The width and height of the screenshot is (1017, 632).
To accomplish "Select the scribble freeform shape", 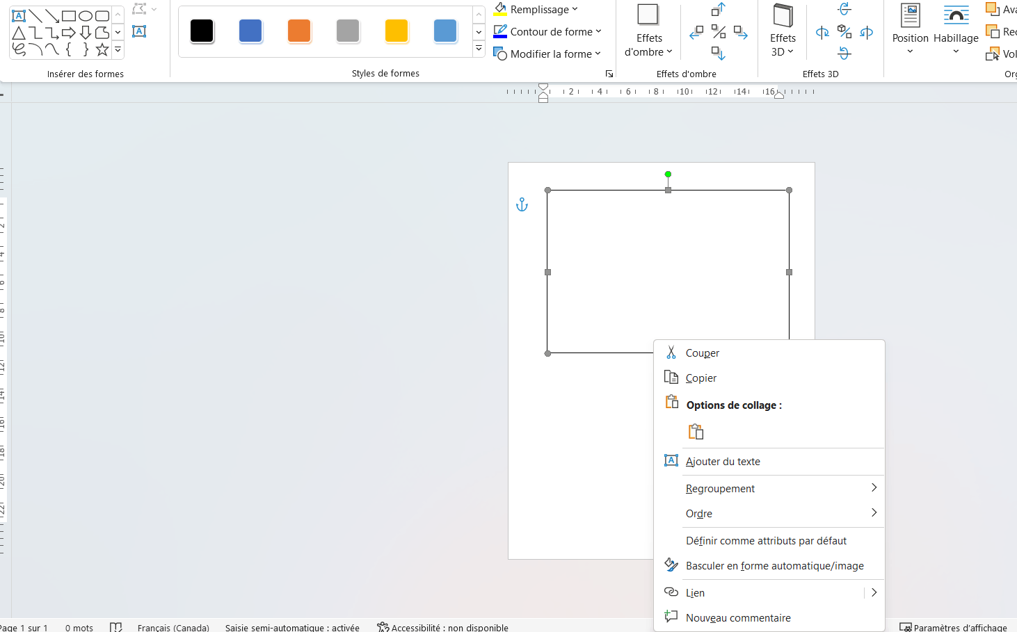I will point(19,49).
